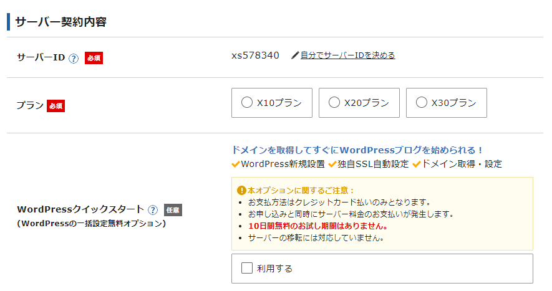The width and height of the screenshot is (552, 291).
Task: Click the server ID value xs578340
Action: [x=255, y=55]
